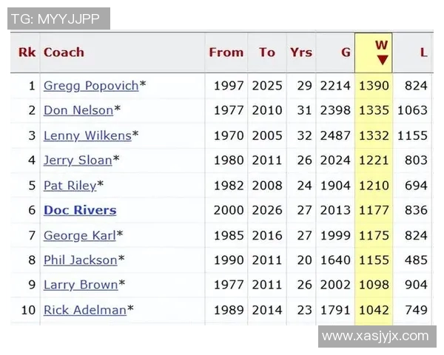Click the www.xasjyjx.com watermark

pos(376,337)
